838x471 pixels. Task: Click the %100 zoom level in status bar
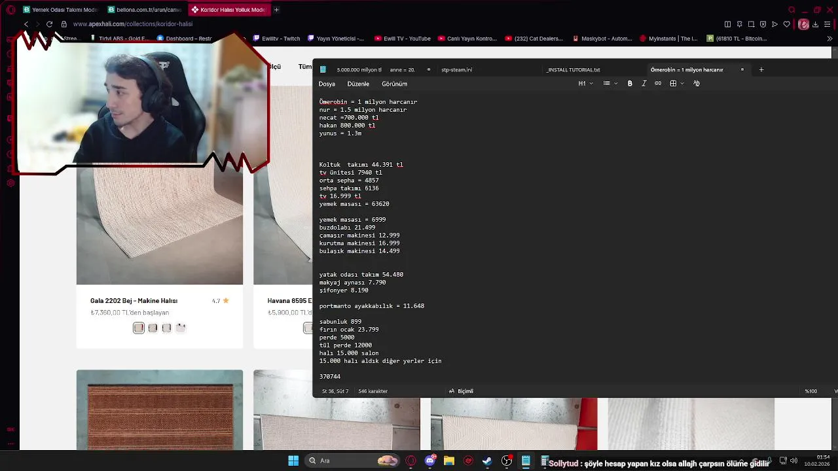[811, 391]
